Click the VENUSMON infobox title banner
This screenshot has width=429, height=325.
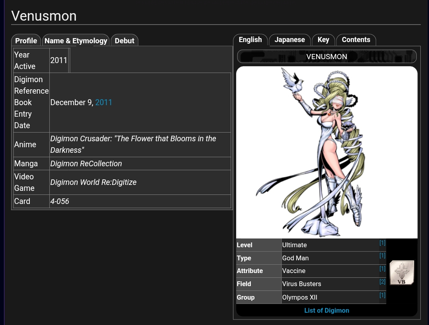click(327, 56)
